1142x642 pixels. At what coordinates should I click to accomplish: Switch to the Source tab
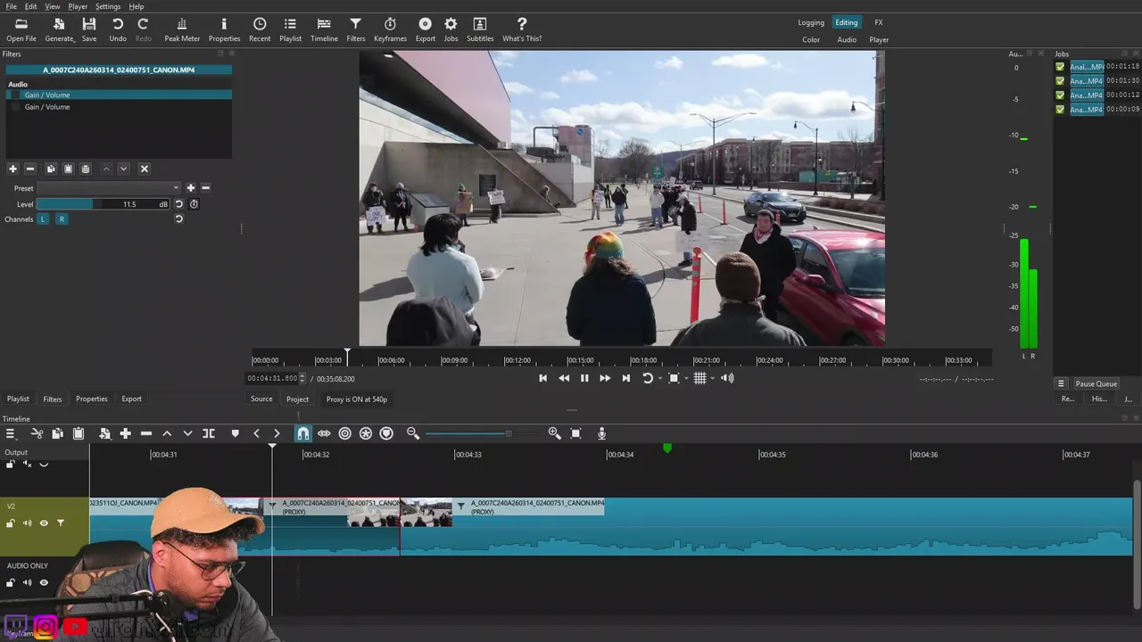[x=261, y=399]
